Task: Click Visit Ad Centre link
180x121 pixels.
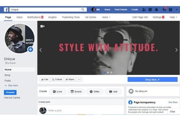Action: tap(12, 98)
